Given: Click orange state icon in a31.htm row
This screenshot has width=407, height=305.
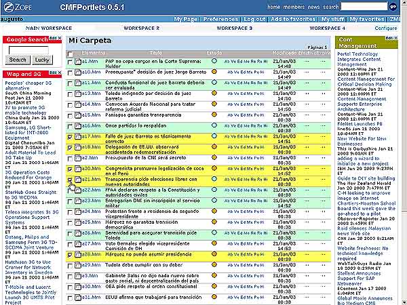Looking at the screenshot, I should point(214,297).
